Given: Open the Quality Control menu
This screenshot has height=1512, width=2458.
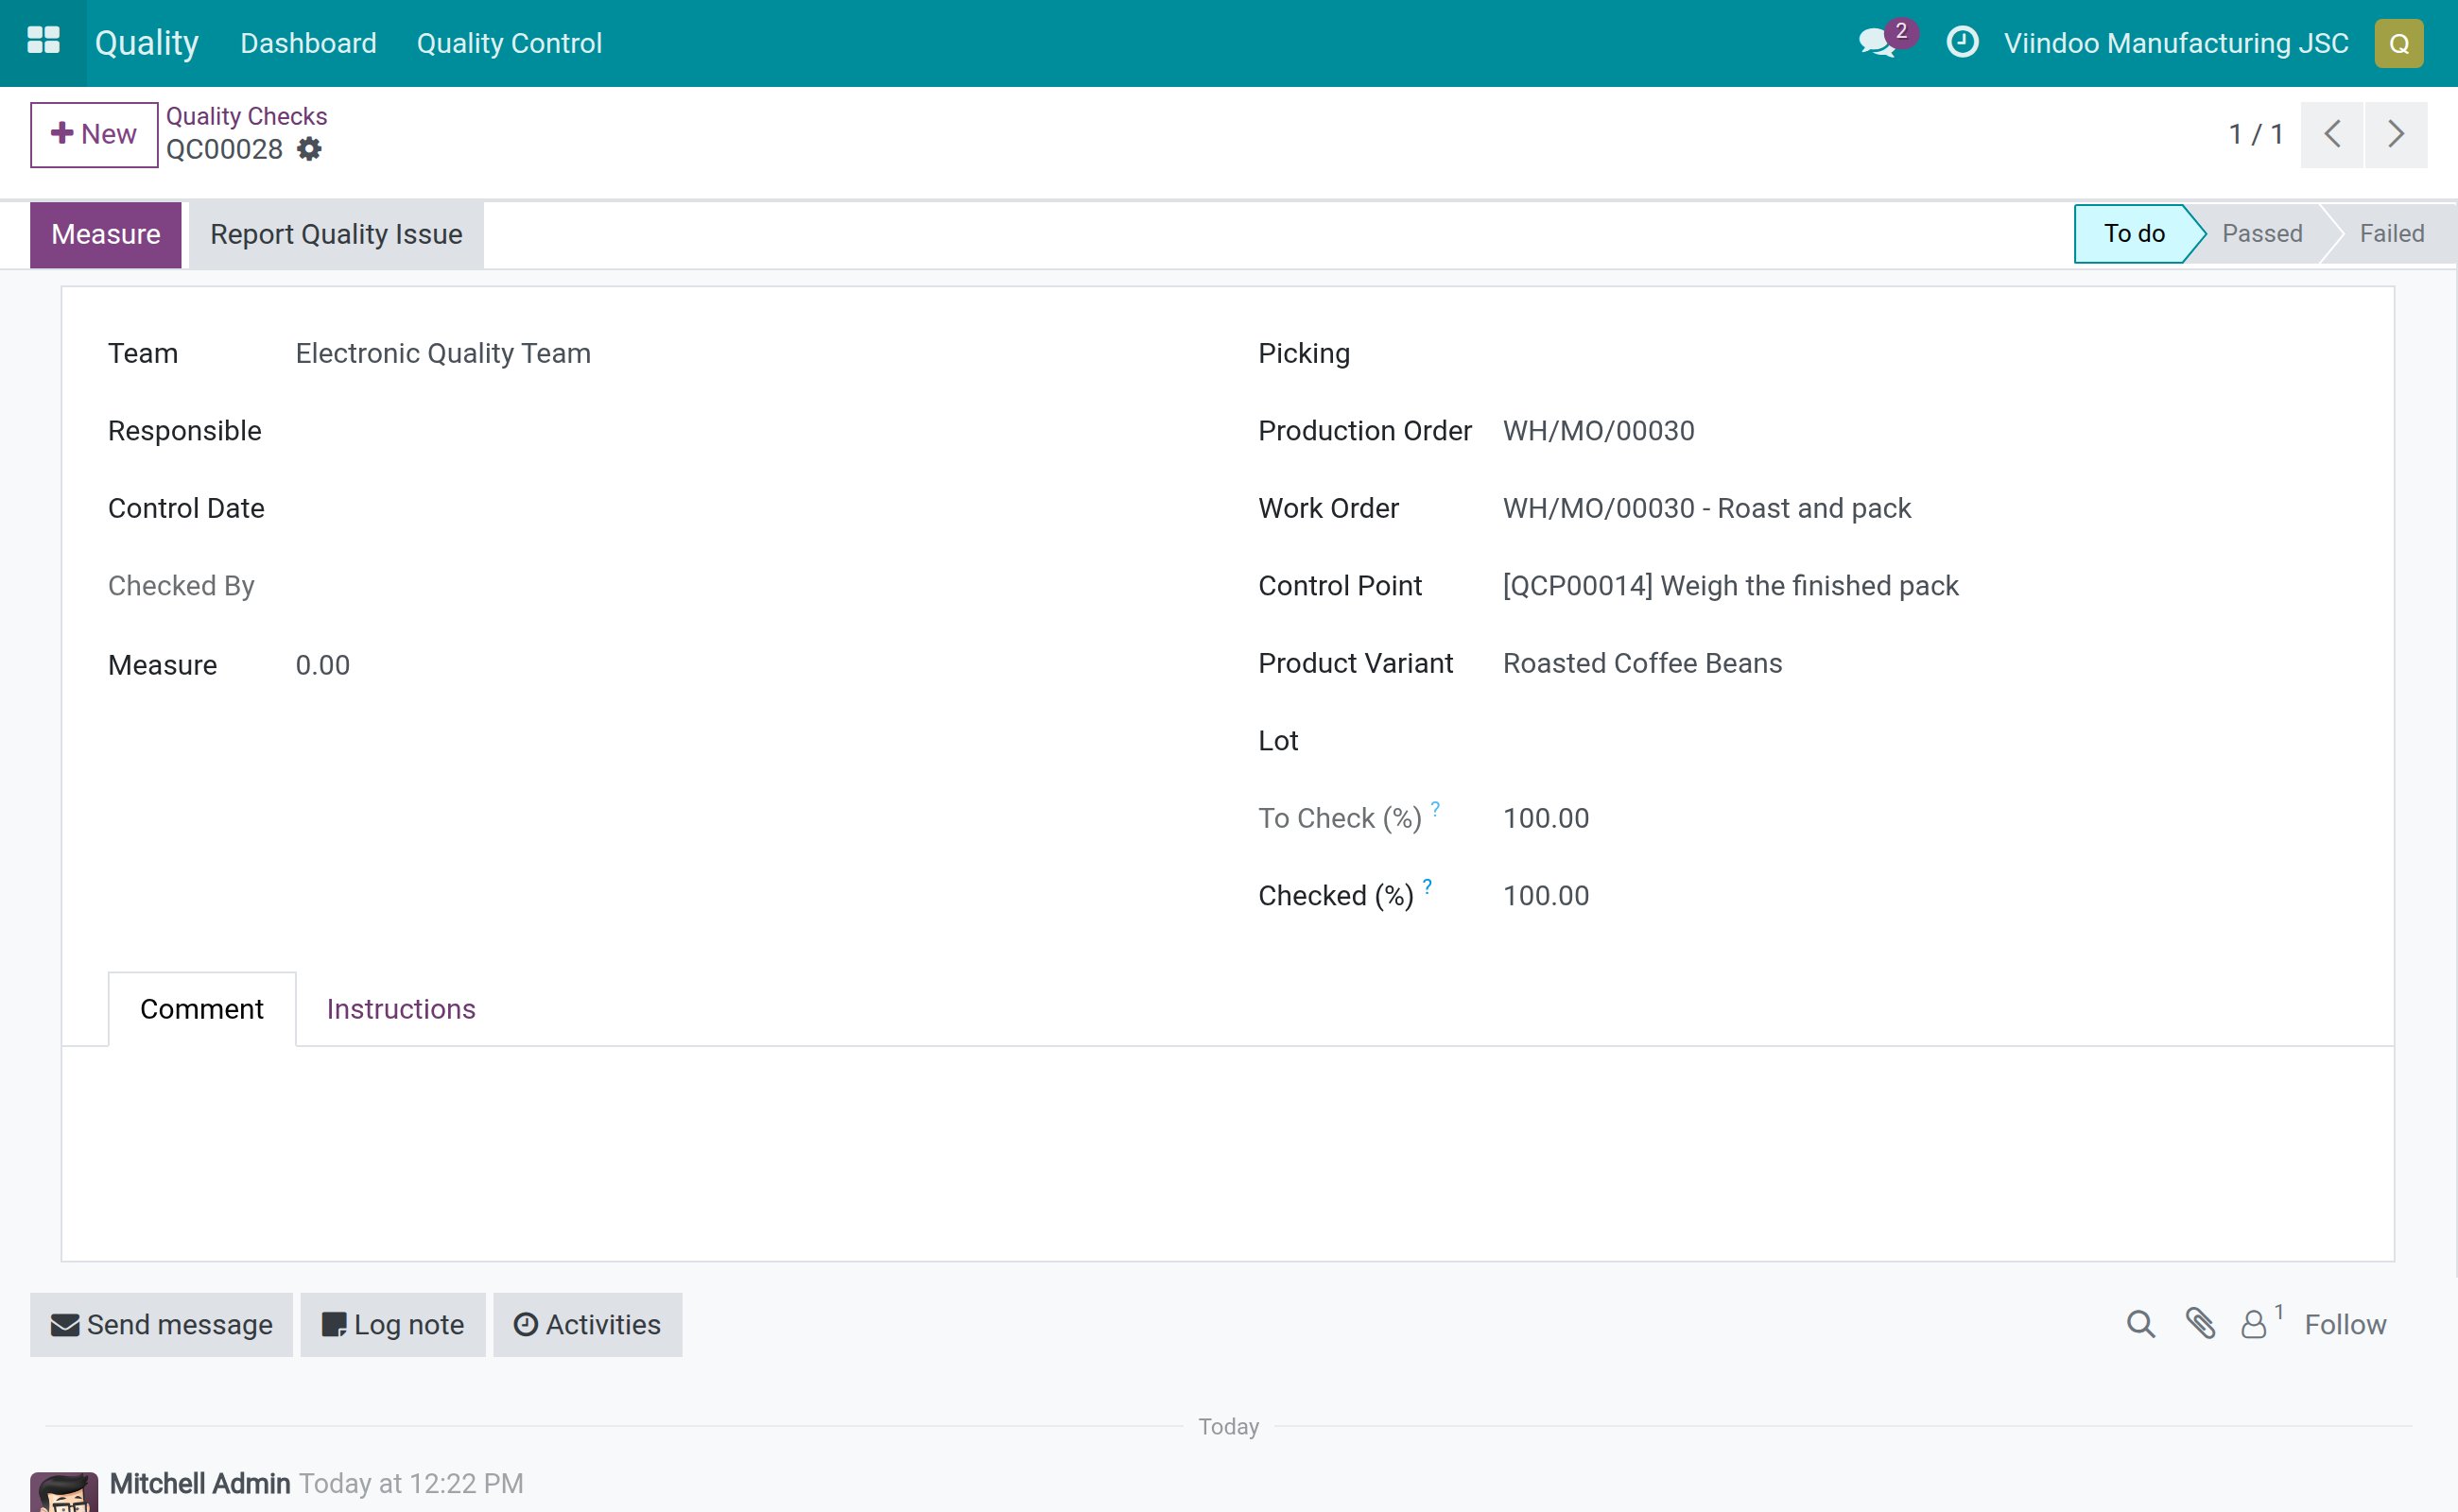Looking at the screenshot, I should (510, 43).
